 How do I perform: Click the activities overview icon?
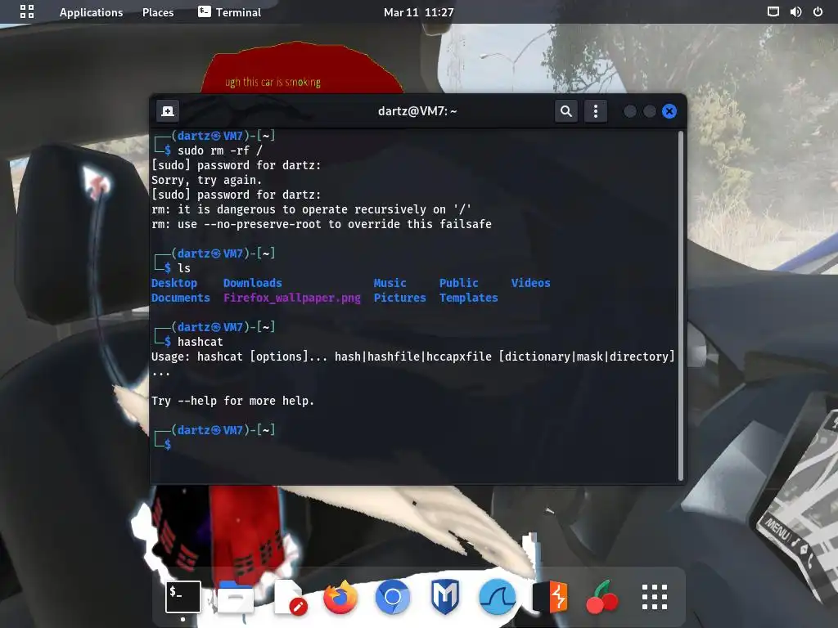[27, 11]
